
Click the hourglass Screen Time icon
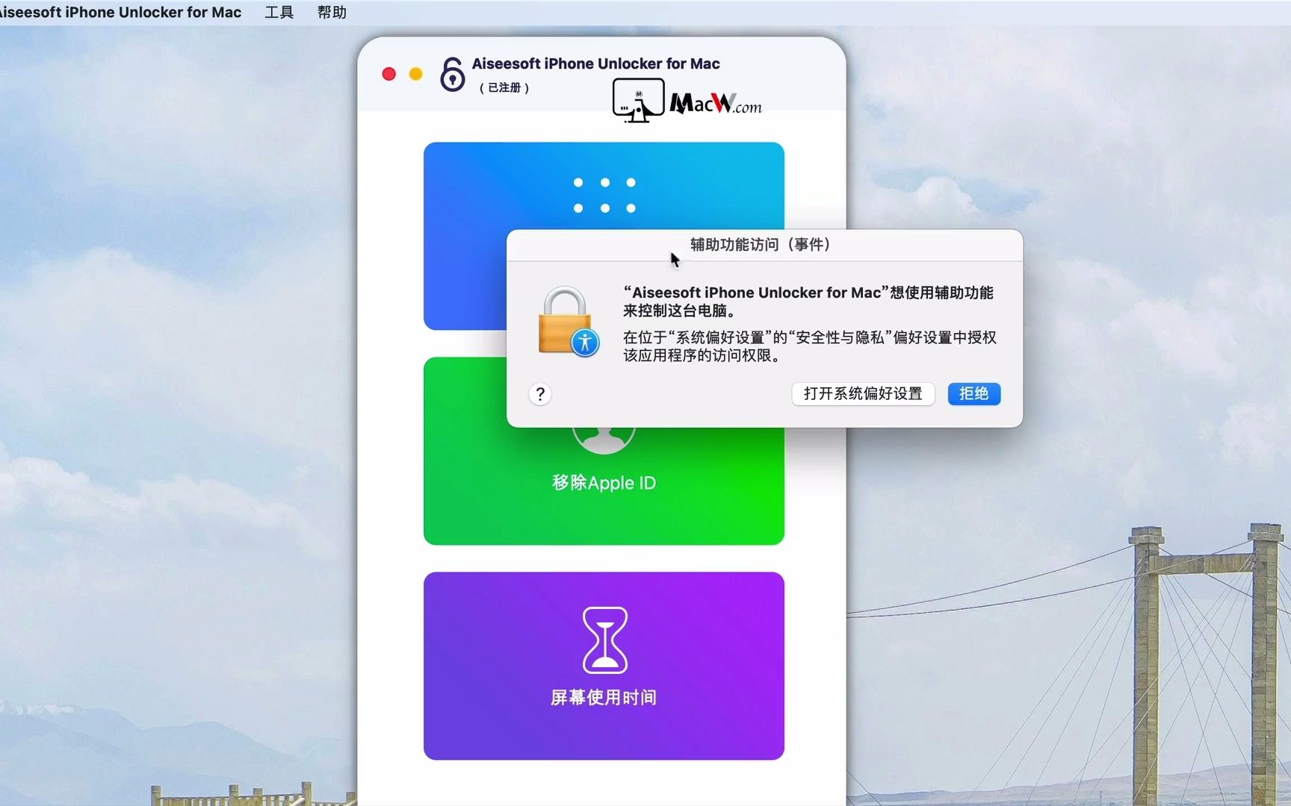604,640
